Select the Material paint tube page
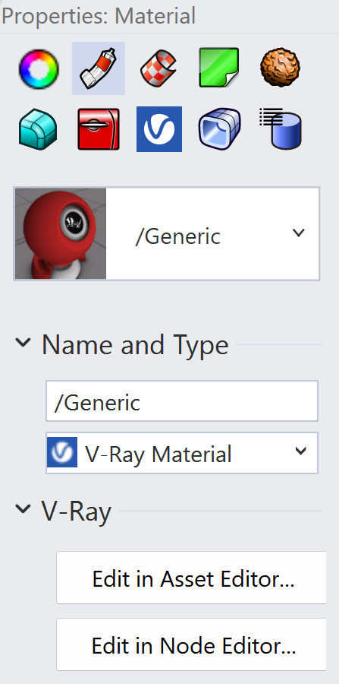This screenshot has height=684, width=339. pyautogui.click(x=99, y=68)
